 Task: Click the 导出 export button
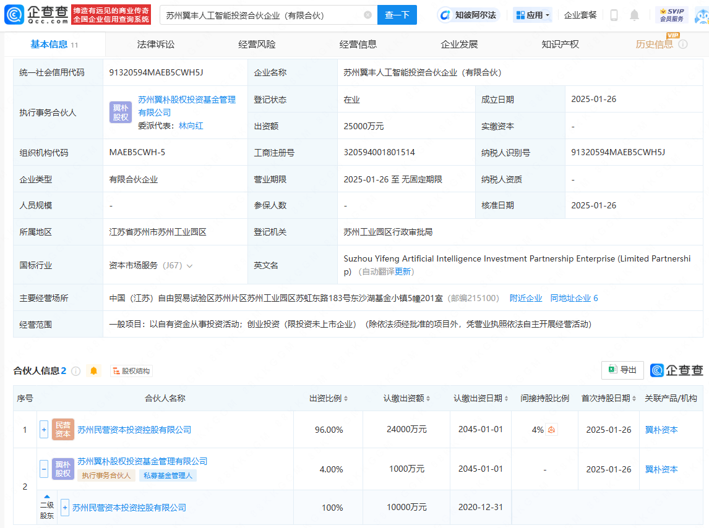tap(622, 370)
